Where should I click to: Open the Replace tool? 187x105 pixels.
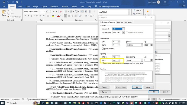137,14
